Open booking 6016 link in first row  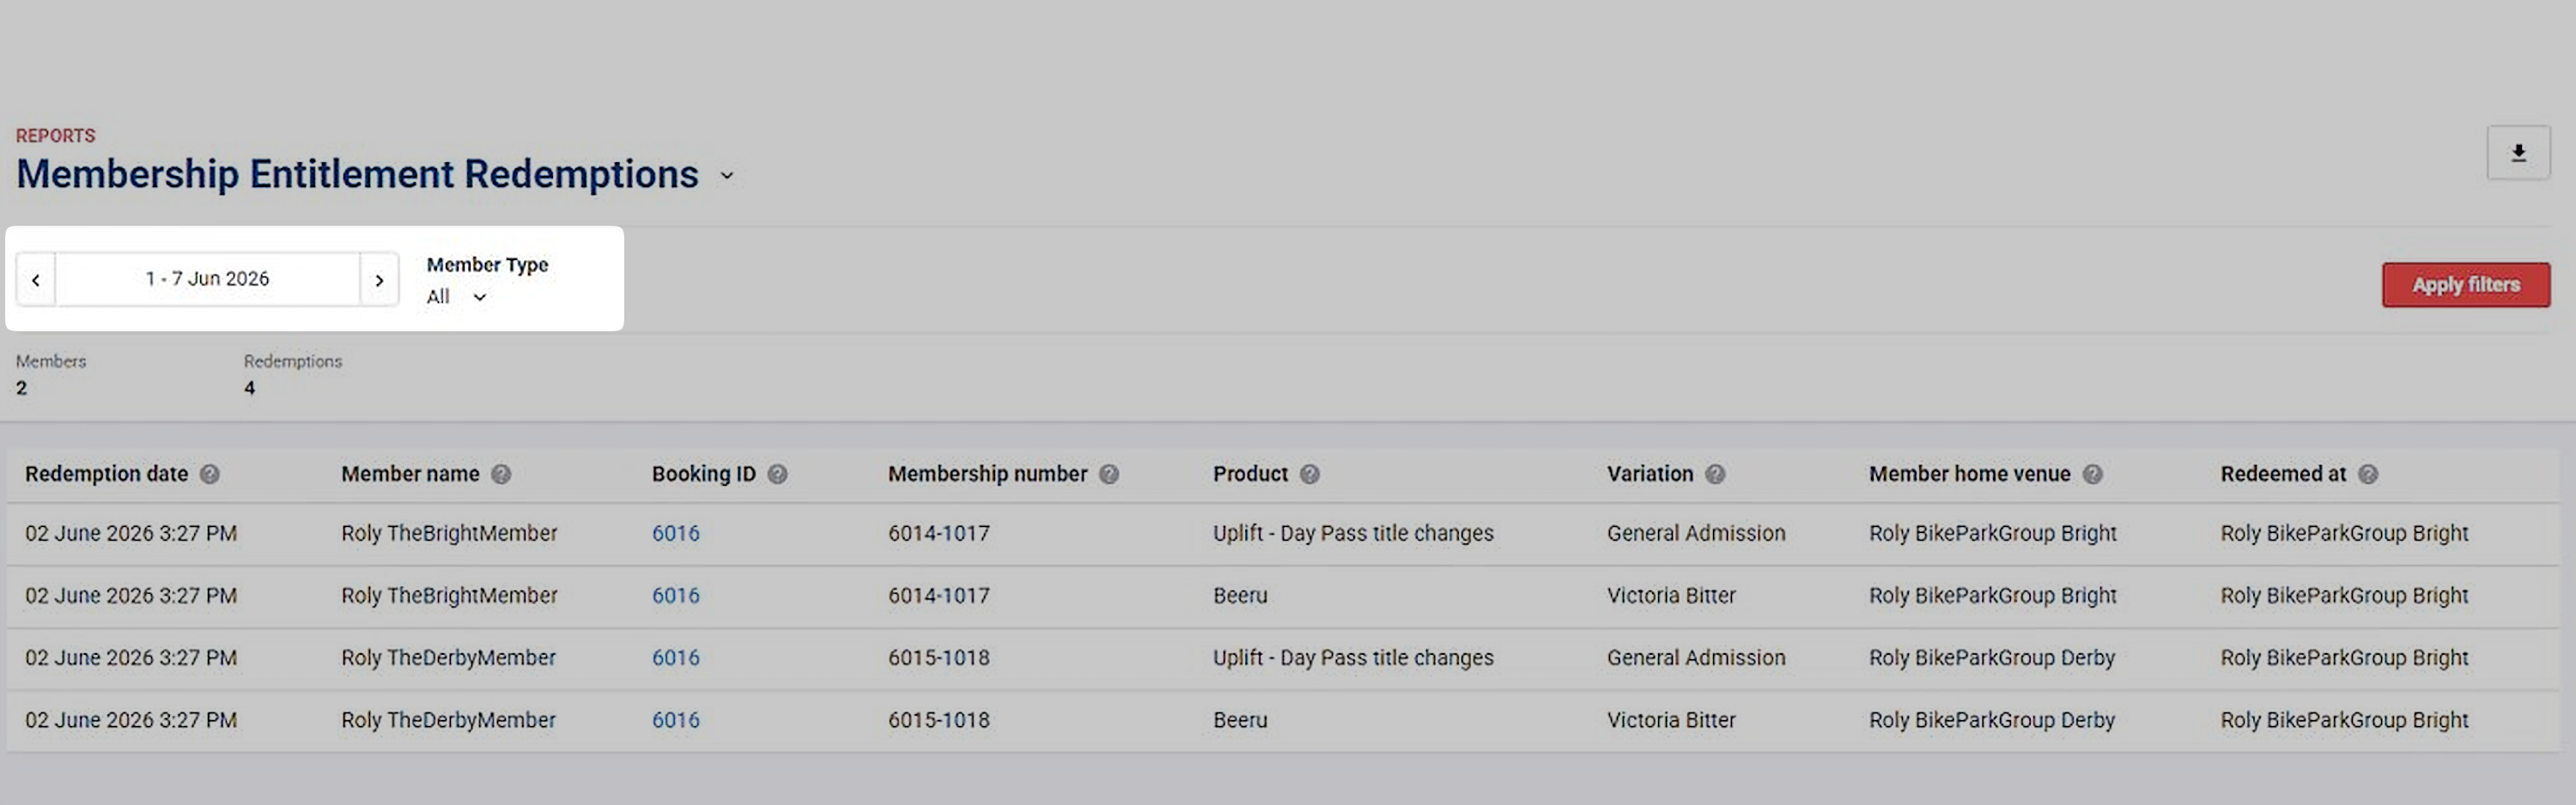tap(676, 533)
